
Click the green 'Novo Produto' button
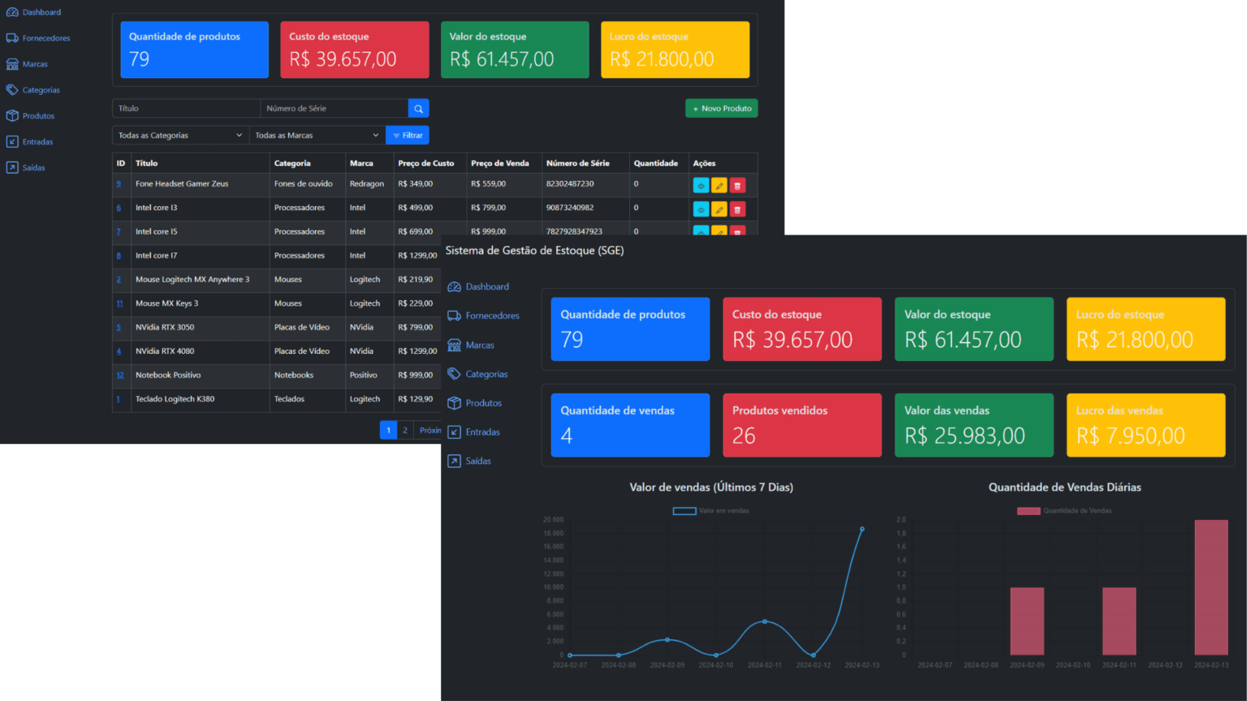[721, 109]
